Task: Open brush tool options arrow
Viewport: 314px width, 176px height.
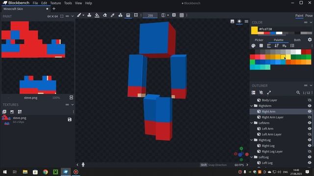Action: point(83,15)
